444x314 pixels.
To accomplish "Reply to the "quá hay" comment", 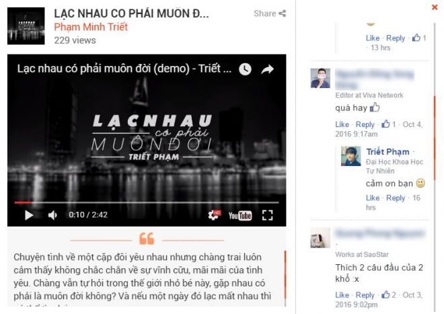I will point(365,124).
